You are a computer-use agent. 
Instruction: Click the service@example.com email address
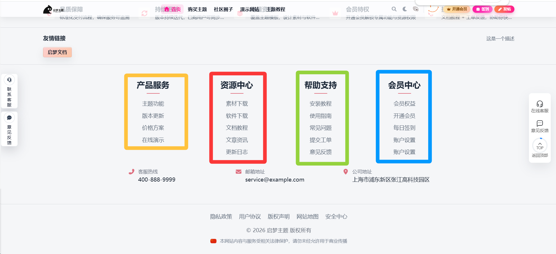pyautogui.click(x=275, y=180)
